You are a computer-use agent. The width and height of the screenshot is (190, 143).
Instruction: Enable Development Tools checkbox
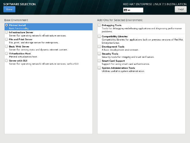click(99, 47)
